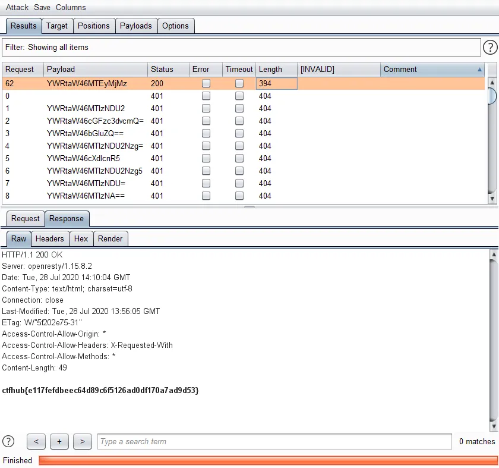Click the Content-Length: 49 header line
Screen dimensions: 499x468
pos(34,368)
